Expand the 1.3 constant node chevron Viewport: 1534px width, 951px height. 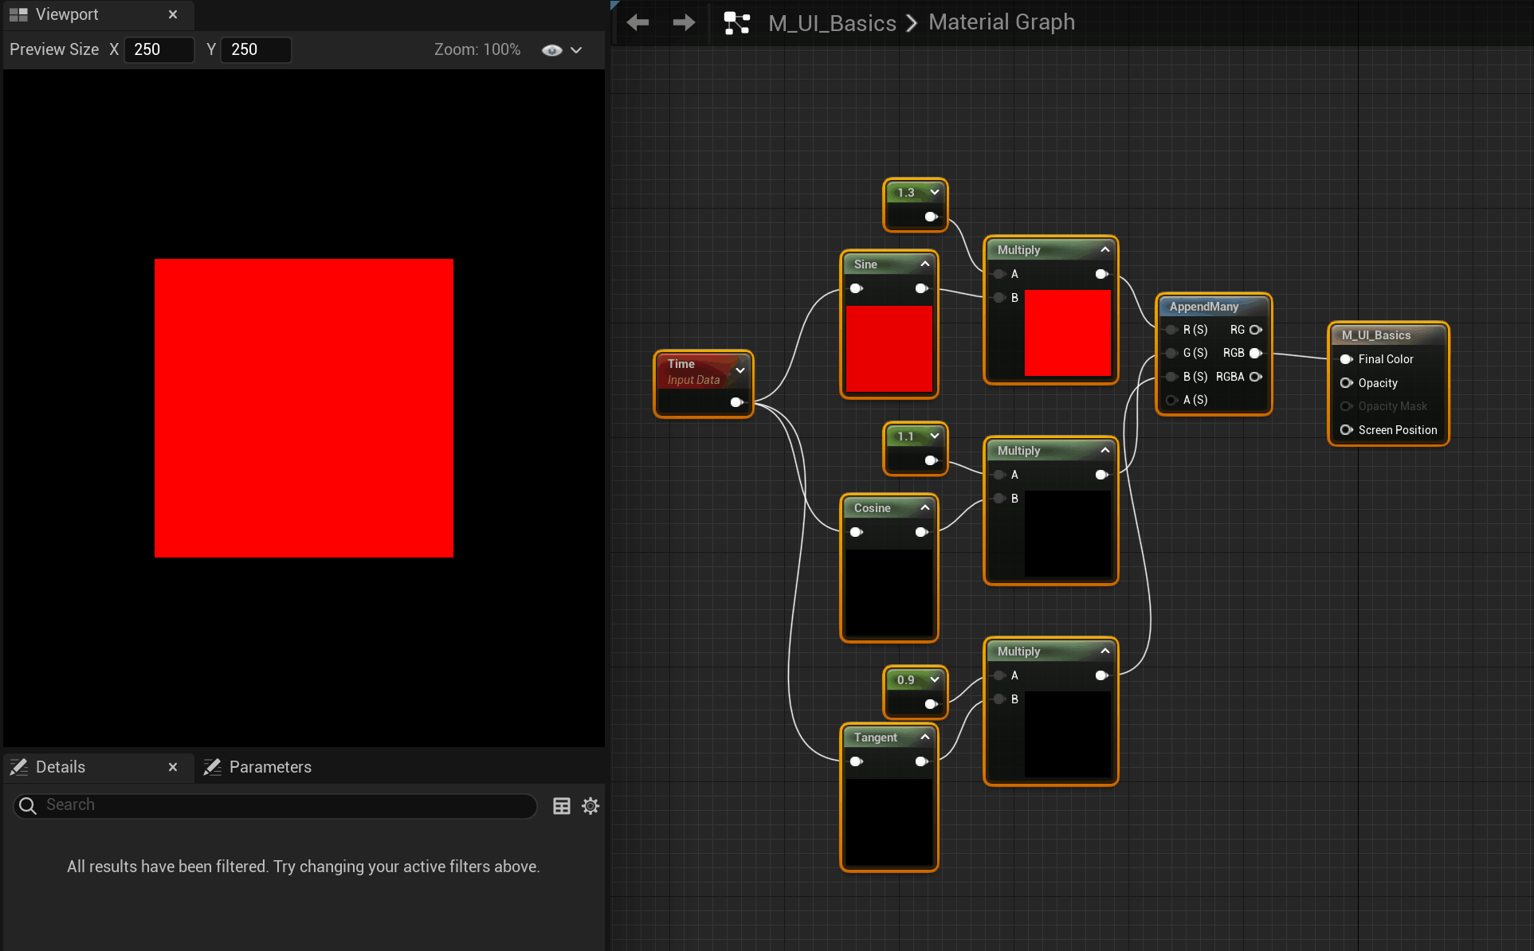(x=935, y=192)
